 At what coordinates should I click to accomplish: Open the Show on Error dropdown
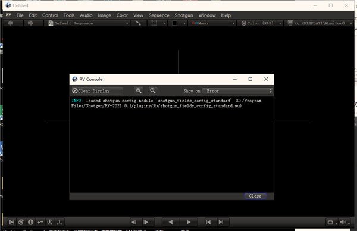click(x=237, y=91)
